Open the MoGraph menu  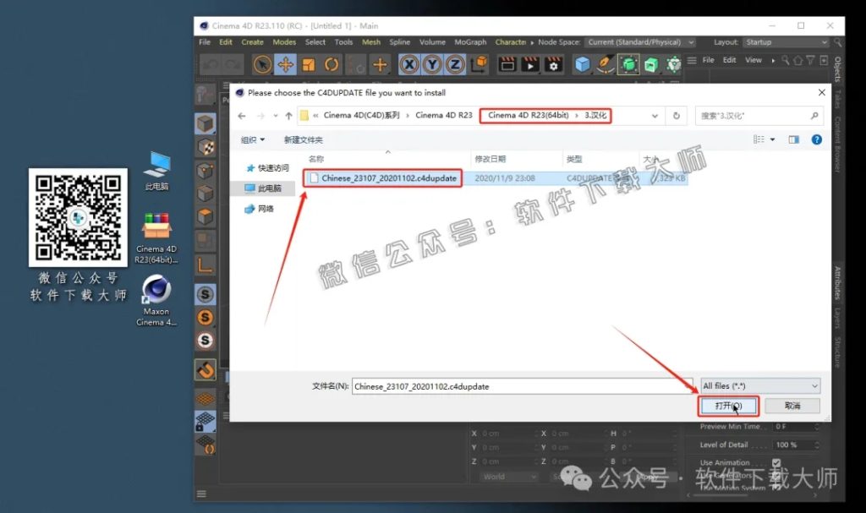click(470, 42)
